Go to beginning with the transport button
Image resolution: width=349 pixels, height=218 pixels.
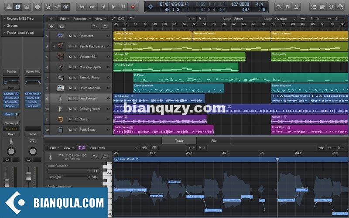(103, 7)
